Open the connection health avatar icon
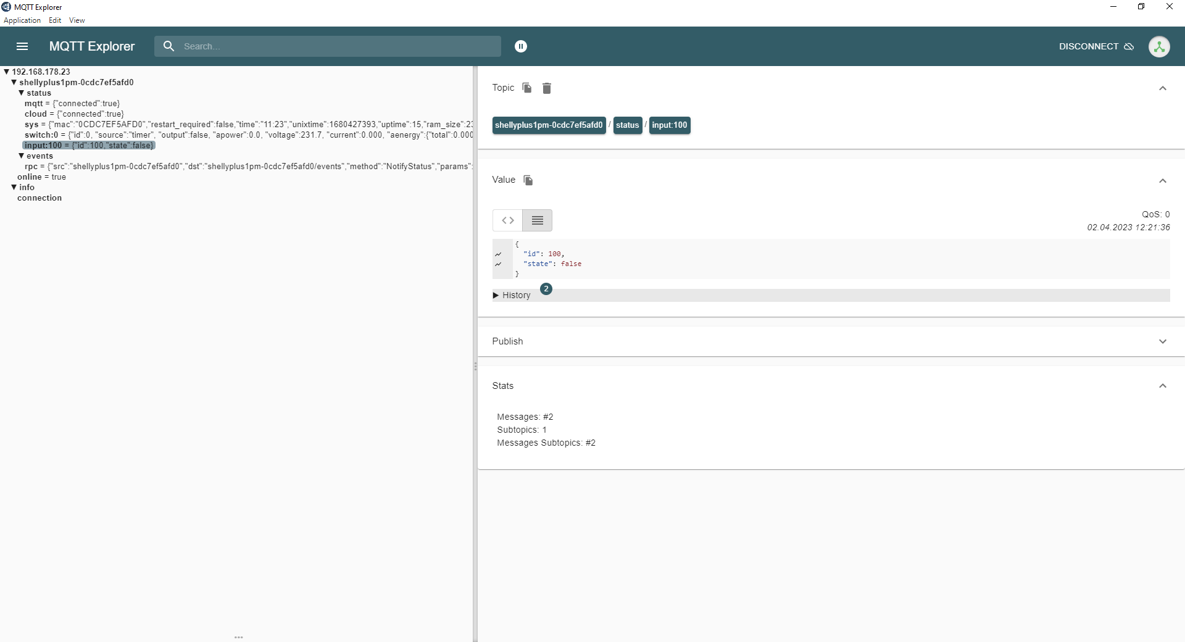This screenshot has width=1185, height=642. point(1159,46)
